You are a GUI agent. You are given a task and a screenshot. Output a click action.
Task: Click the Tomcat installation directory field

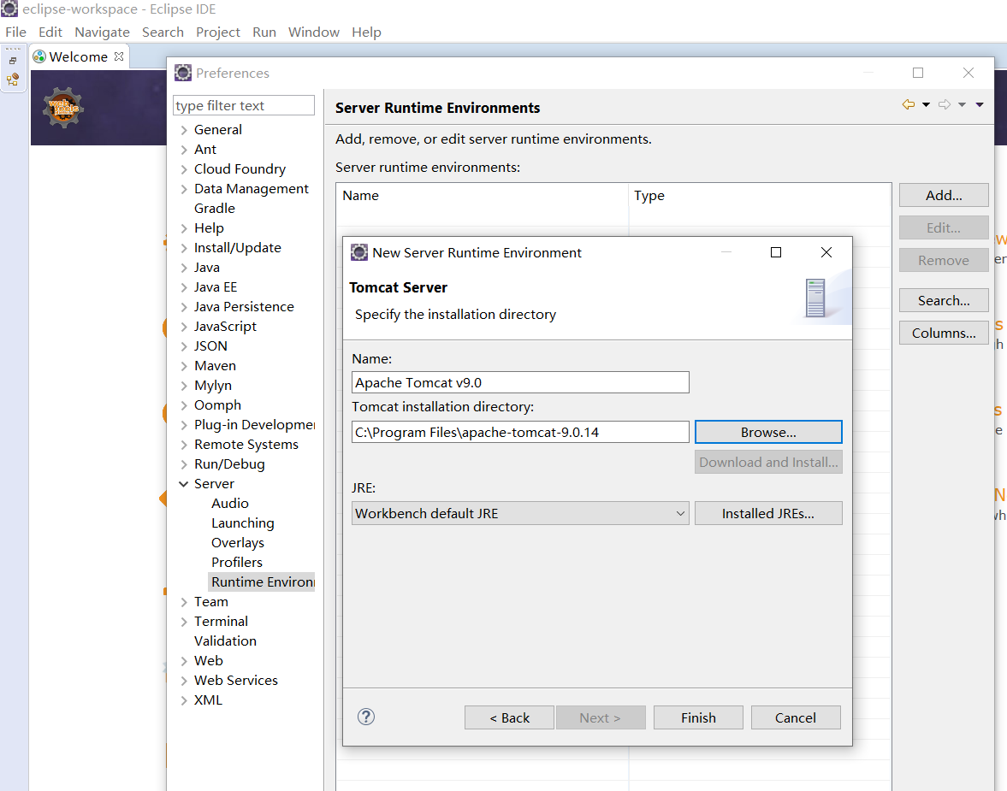520,432
